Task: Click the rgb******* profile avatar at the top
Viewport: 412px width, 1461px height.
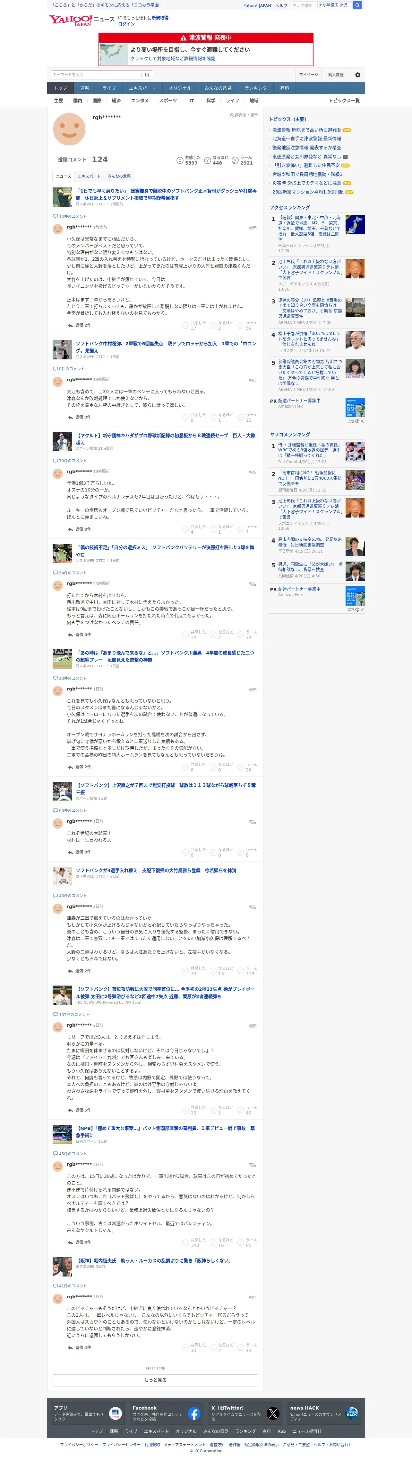Action: 69,129
